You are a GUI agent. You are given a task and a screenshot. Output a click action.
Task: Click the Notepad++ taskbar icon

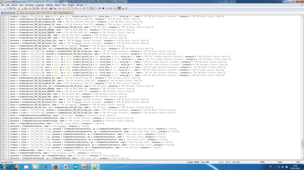pos(95,167)
